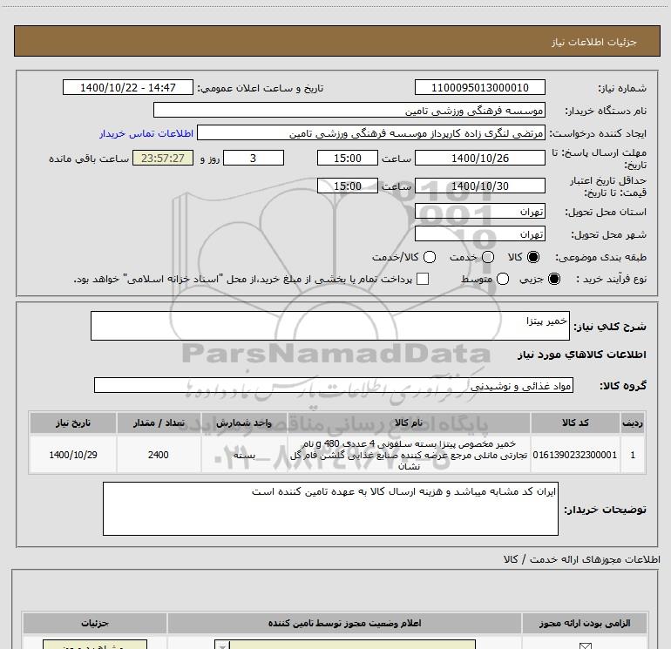Click the announcement date field 1400/10/22 - 14:47
Viewport: 671px width, 649px height.
(x=128, y=87)
